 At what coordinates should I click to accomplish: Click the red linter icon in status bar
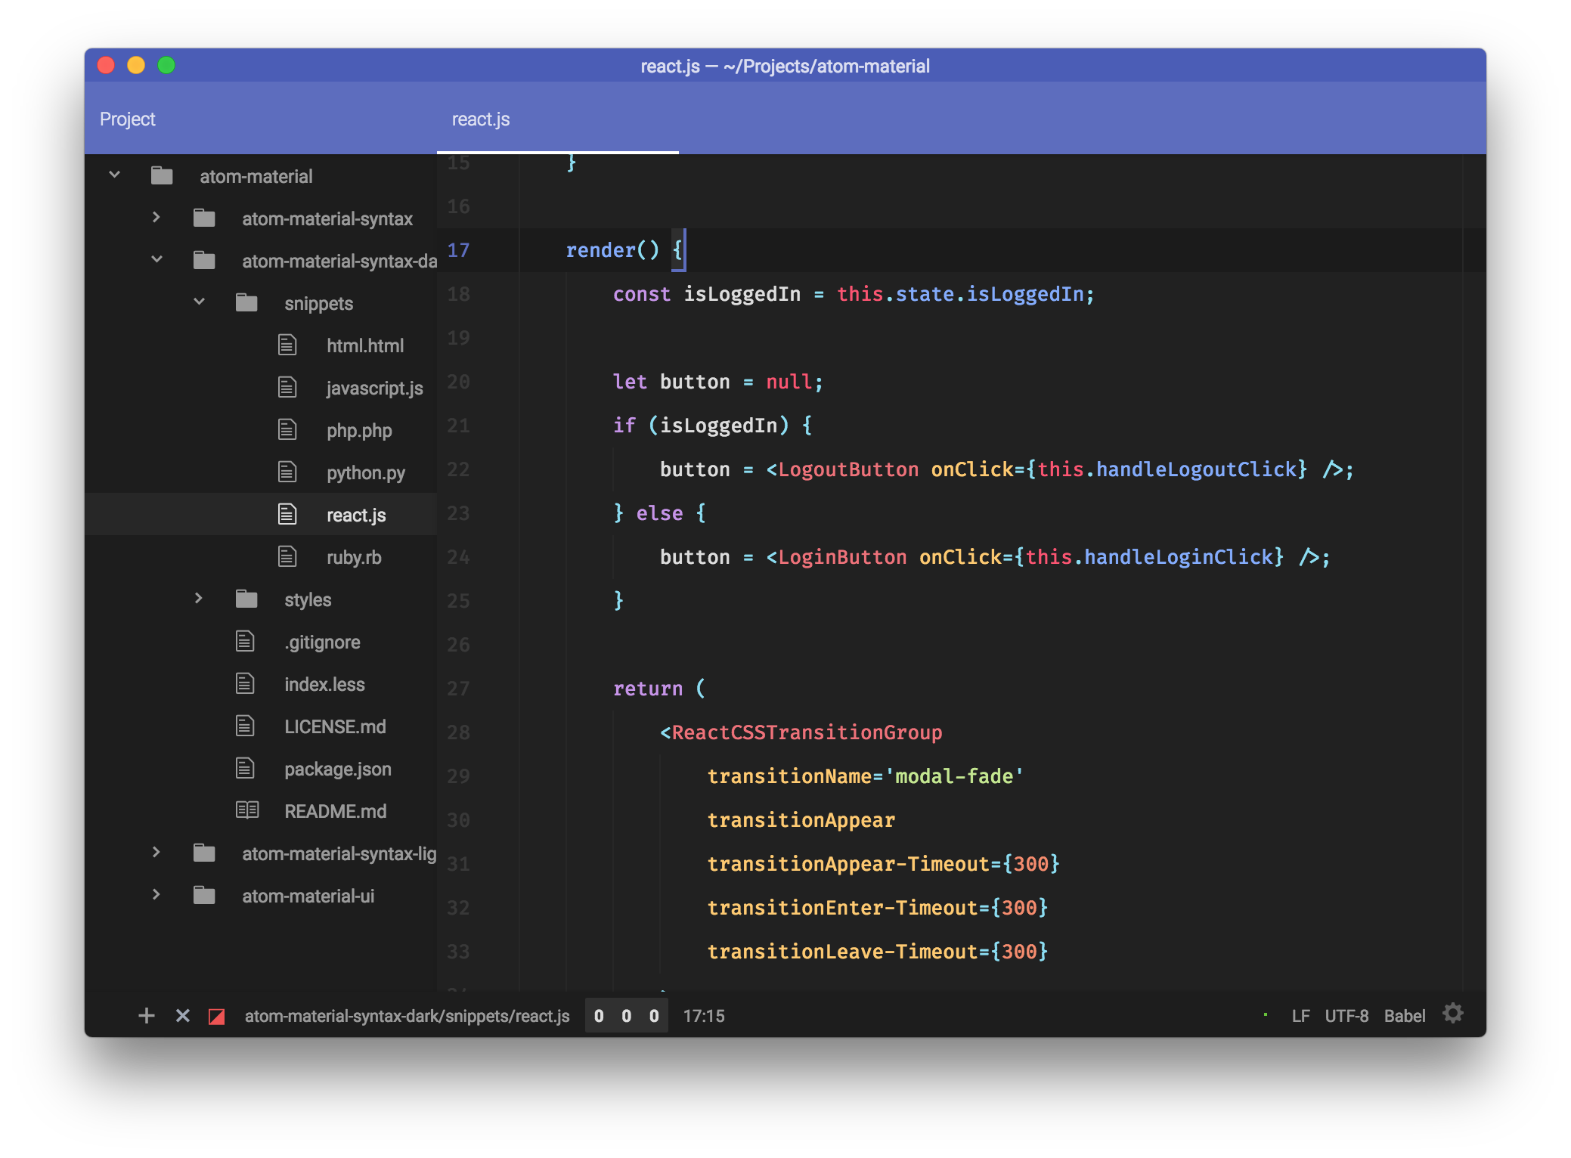click(x=217, y=1016)
